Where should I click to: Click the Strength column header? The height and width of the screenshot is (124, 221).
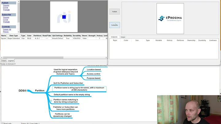click(92, 36)
